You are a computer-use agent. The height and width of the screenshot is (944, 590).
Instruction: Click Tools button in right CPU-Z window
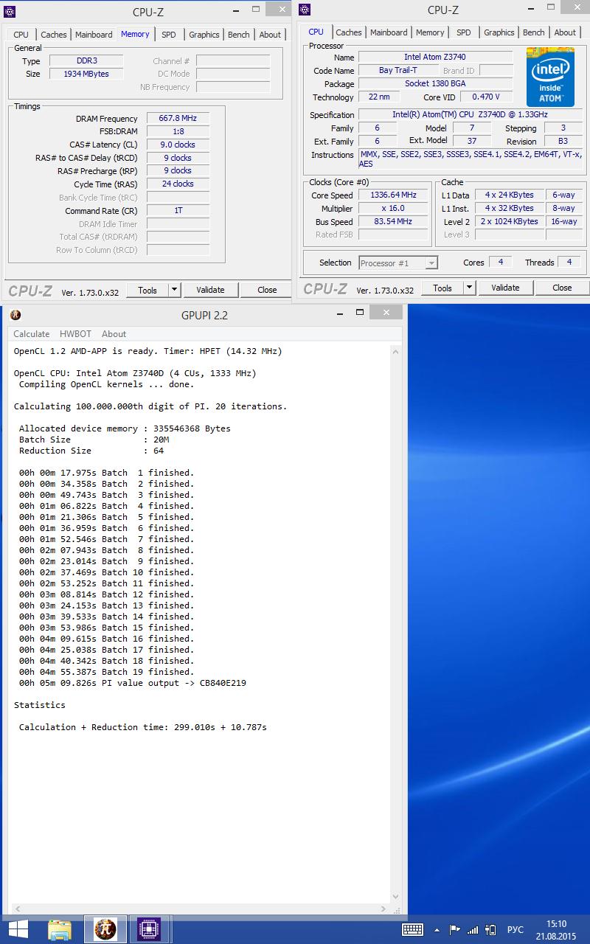click(x=442, y=288)
